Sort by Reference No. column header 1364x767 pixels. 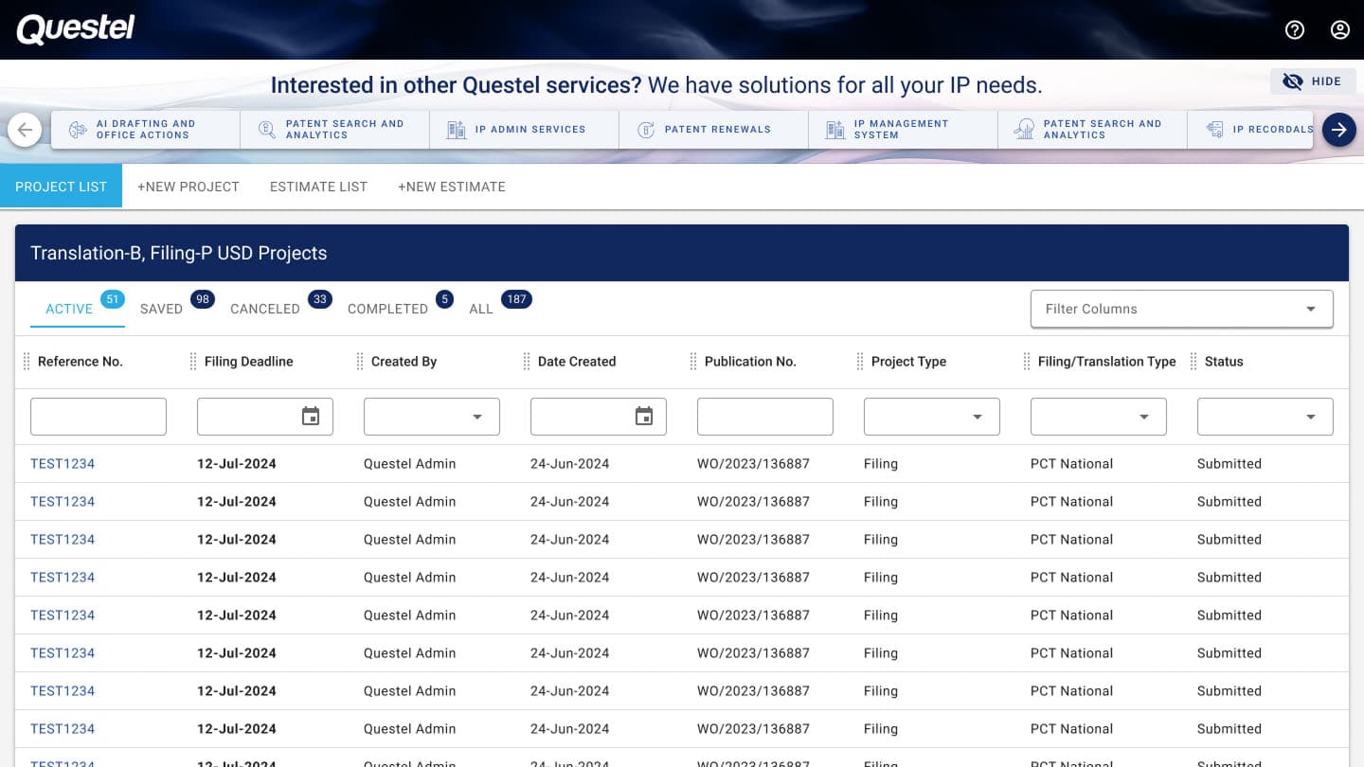[81, 362]
